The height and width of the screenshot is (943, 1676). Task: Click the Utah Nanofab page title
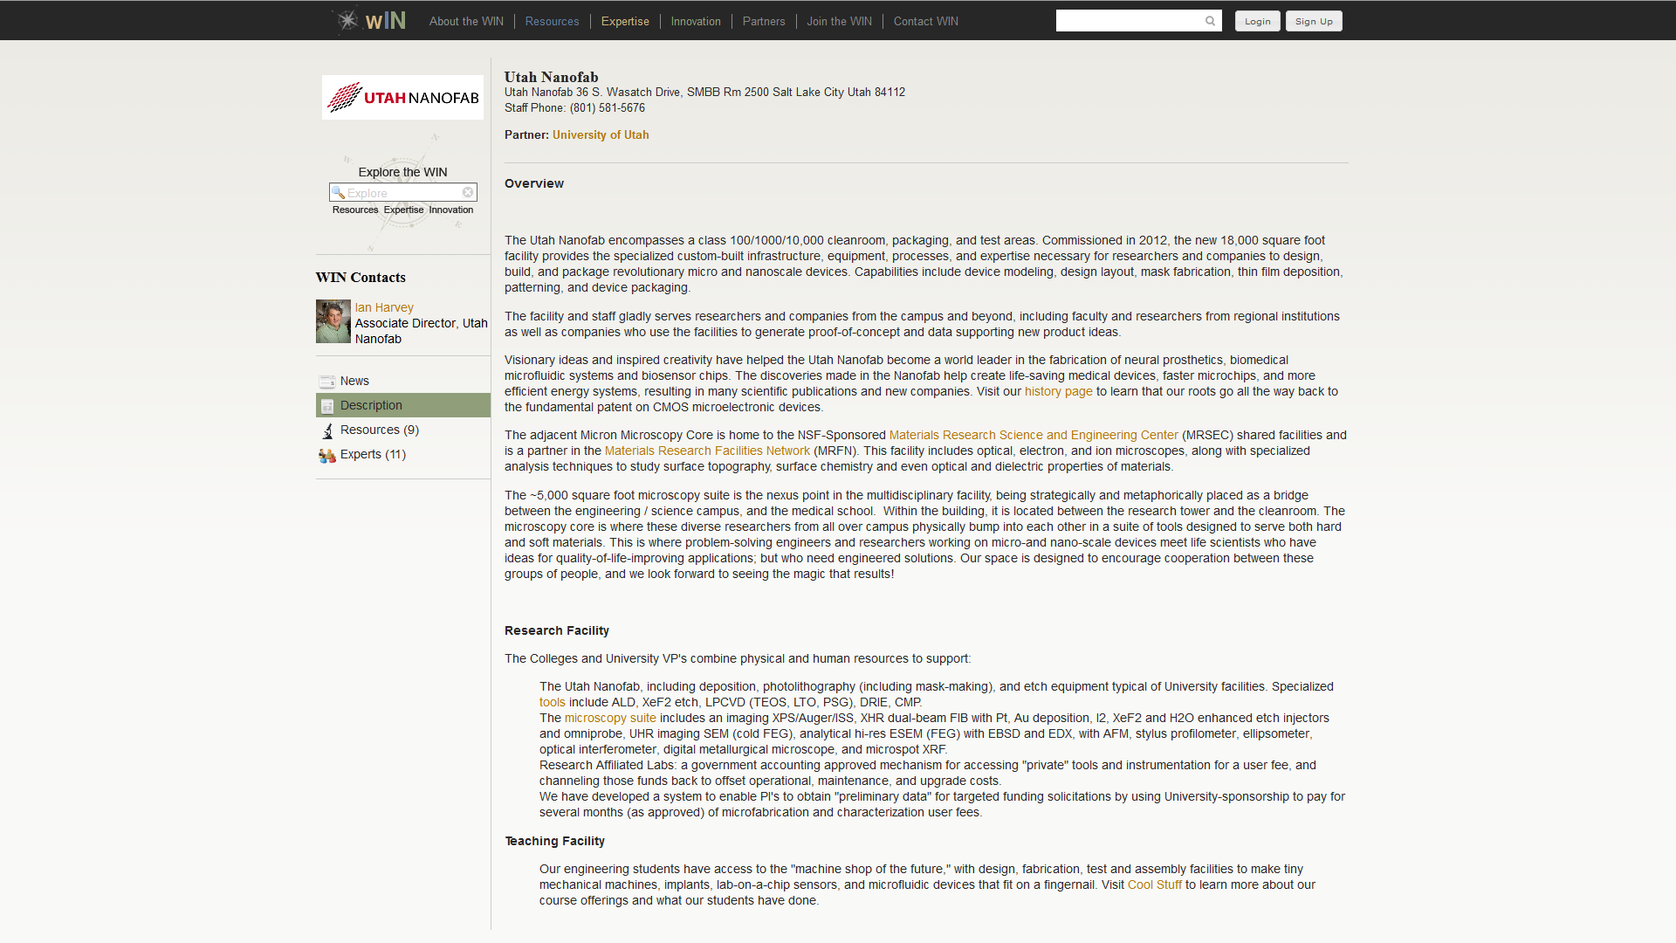coord(551,77)
